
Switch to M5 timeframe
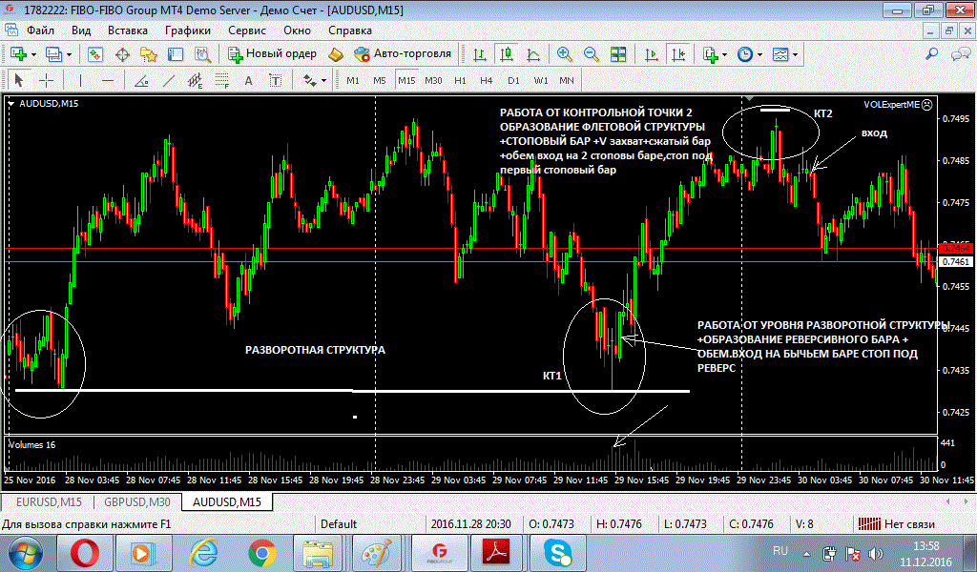click(x=380, y=80)
